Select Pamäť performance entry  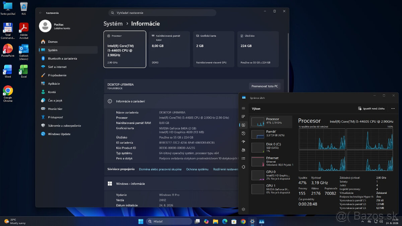click(x=271, y=134)
